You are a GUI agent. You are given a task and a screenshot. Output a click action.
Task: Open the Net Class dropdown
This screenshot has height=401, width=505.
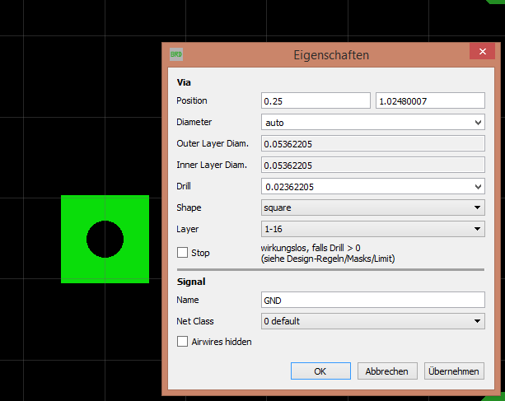[373, 321]
